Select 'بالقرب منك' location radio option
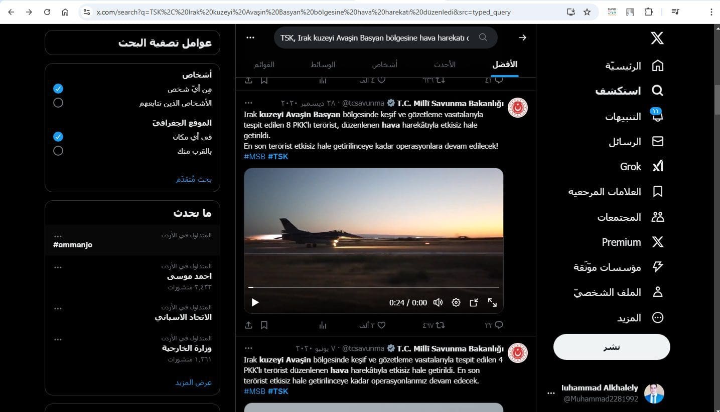720x412 pixels. (x=58, y=151)
